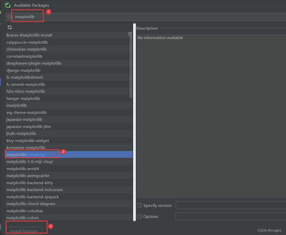Viewport: 286px width, 235px height.
Task: Enable the Options checkbox
Action: point(139,216)
